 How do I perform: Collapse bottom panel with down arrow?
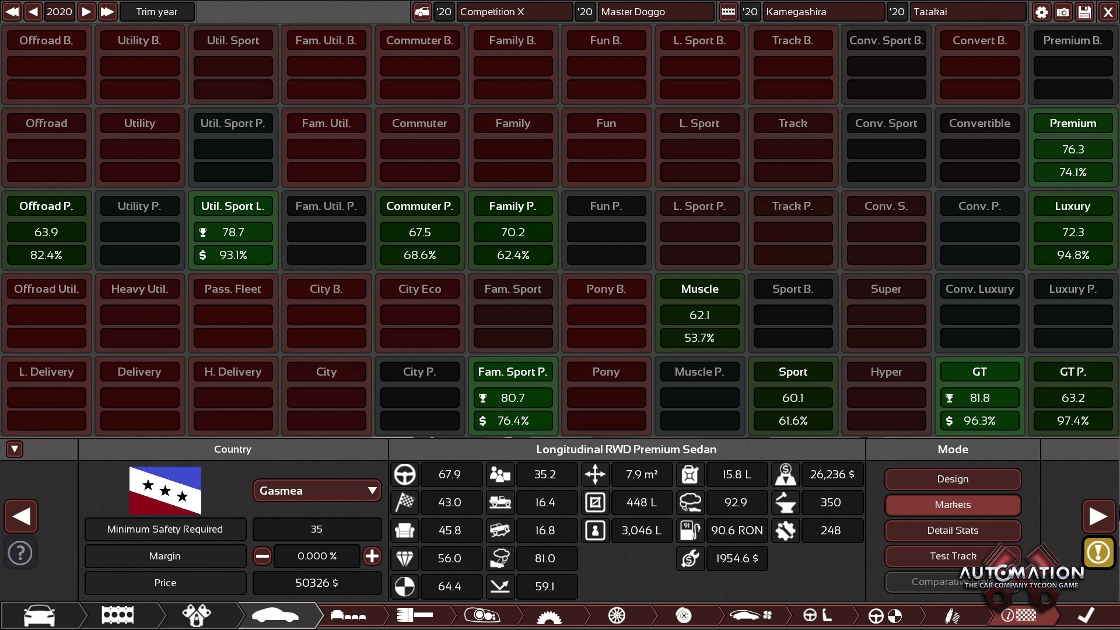pyautogui.click(x=15, y=449)
